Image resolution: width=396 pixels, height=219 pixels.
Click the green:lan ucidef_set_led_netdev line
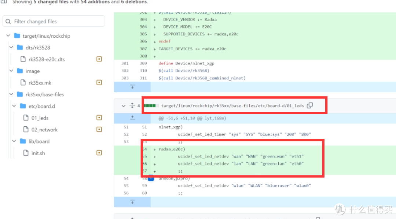[241, 164]
